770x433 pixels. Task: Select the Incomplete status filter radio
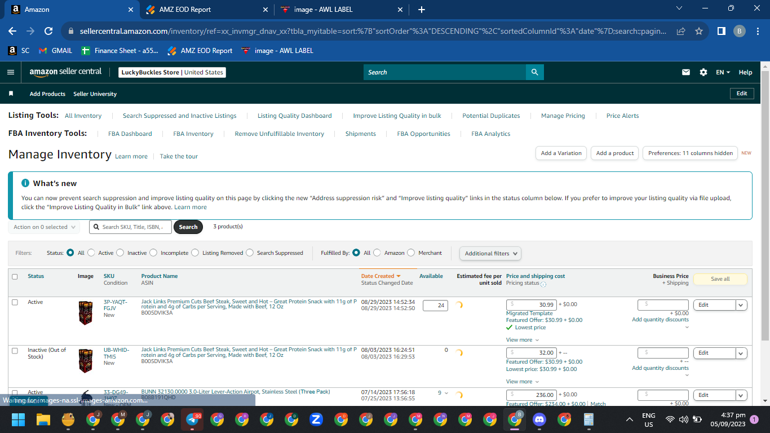click(153, 253)
